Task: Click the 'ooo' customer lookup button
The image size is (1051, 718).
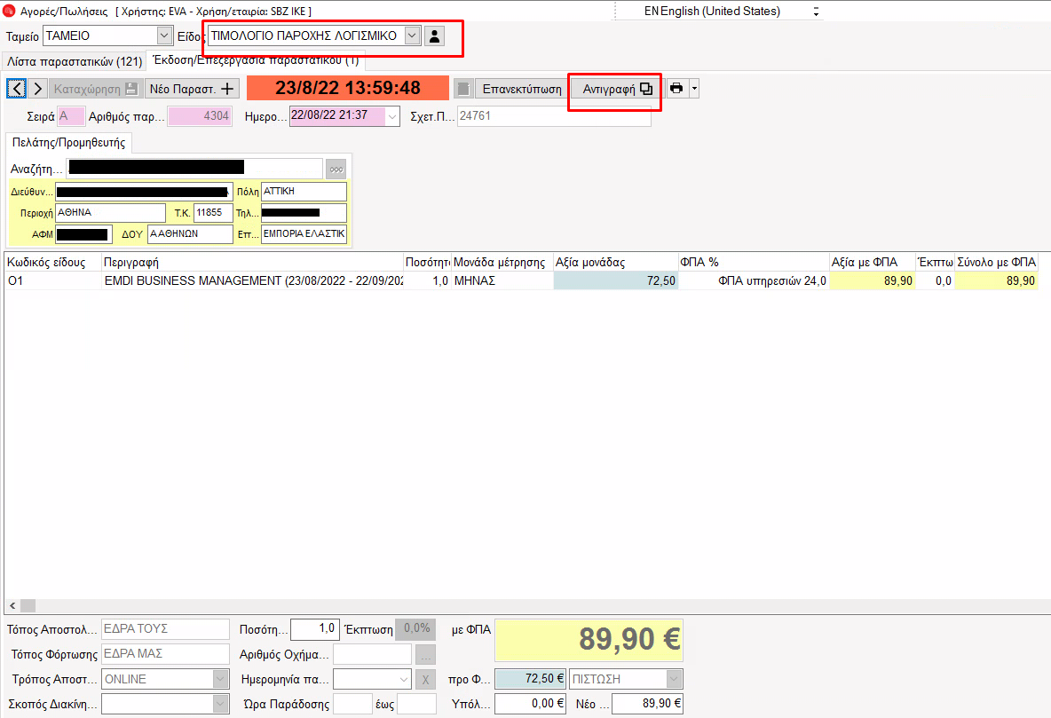Action: click(336, 170)
